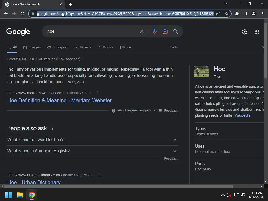This screenshot has height=201, width=268.
Task: Open Types of hoes section
Action: click(229, 131)
